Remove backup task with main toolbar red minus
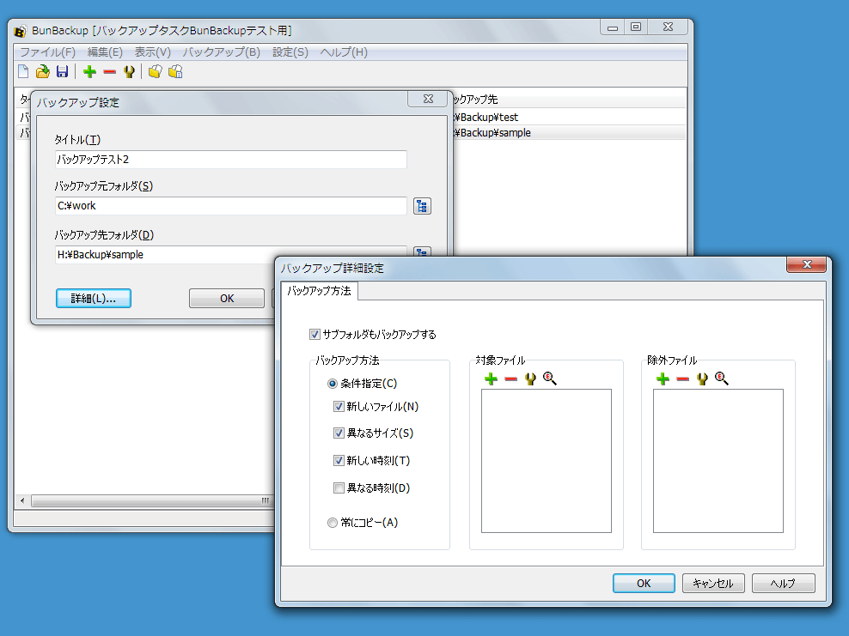849x636 pixels. 109,71
